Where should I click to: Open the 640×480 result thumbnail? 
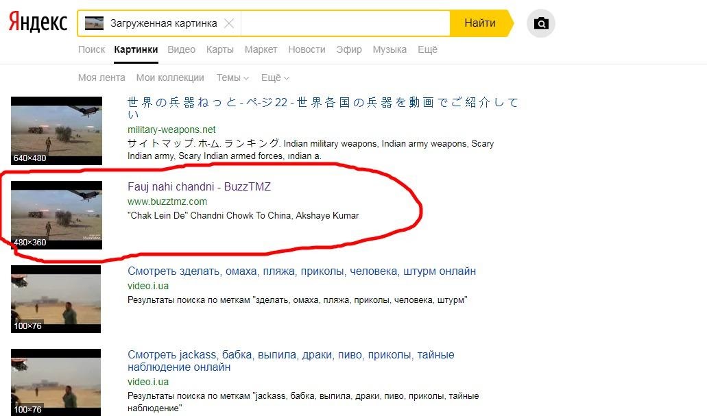click(56, 131)
